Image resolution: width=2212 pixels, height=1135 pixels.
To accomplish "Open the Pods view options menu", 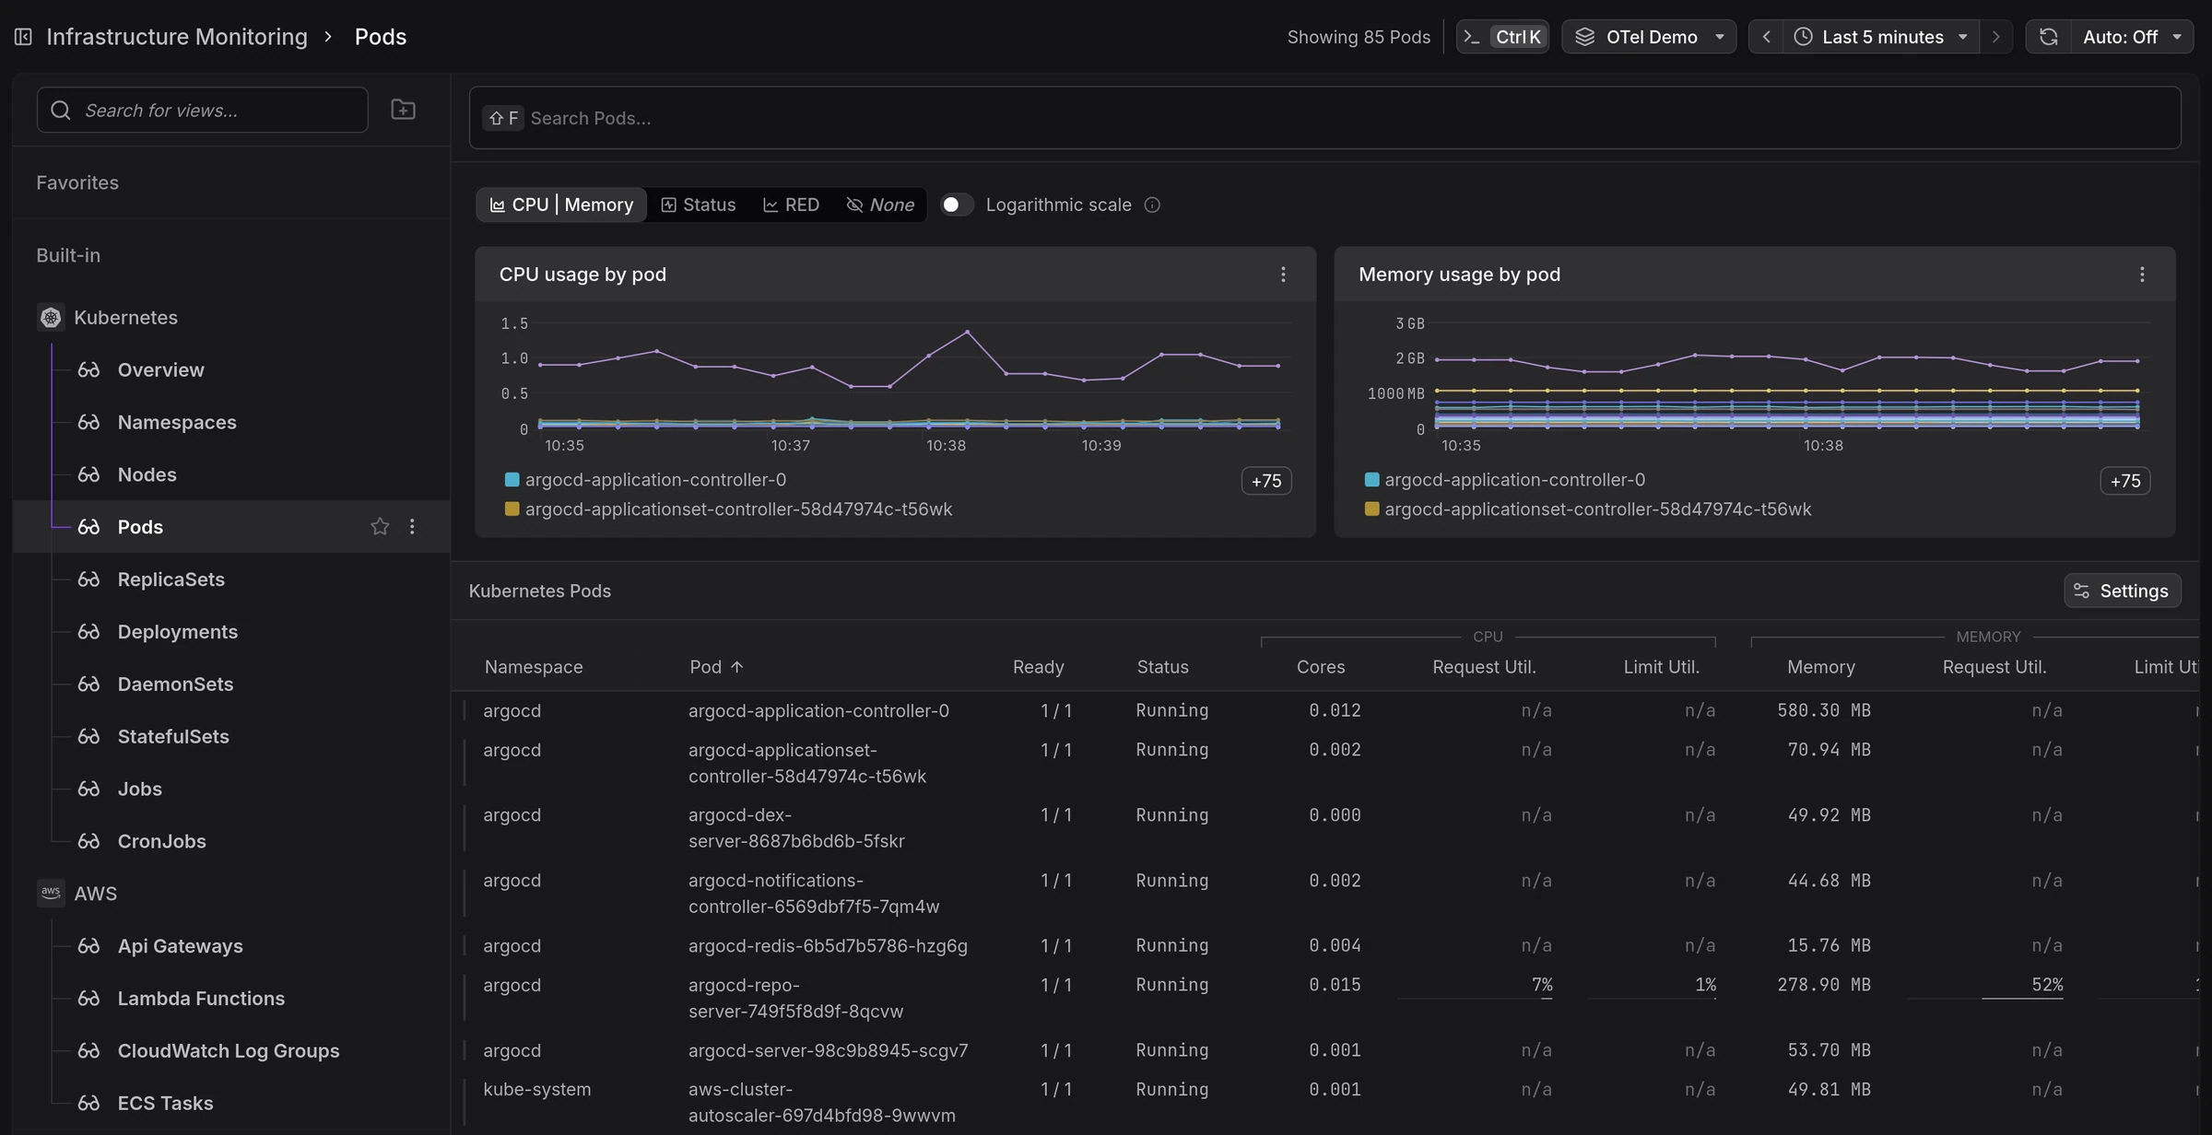I will (412, 527).
